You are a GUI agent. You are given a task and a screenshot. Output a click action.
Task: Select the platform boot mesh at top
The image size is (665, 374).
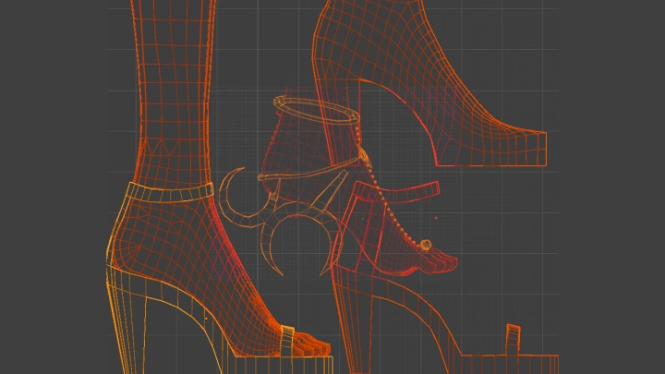point(429,83)
